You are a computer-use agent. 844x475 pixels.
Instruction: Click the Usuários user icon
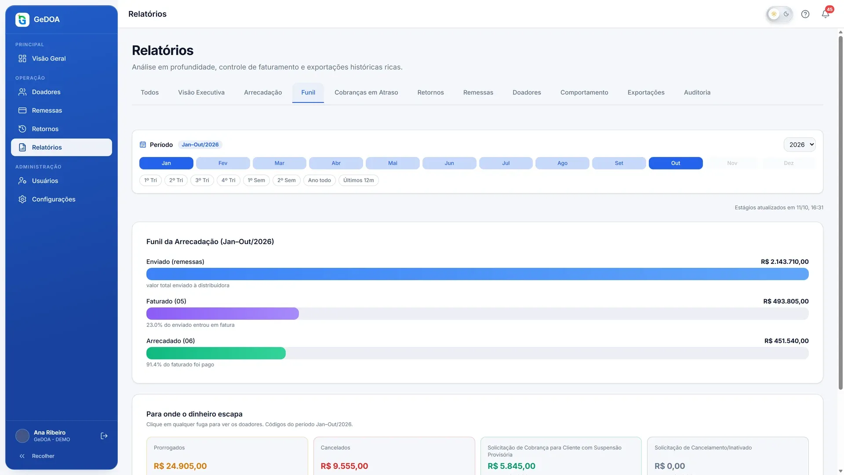pos(22,181)
